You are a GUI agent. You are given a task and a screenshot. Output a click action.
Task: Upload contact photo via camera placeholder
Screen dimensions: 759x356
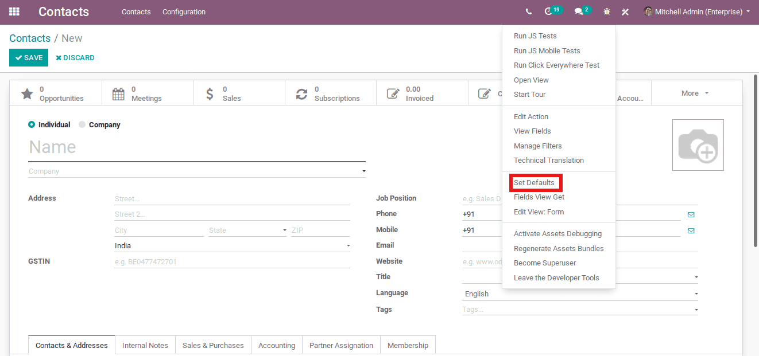pyautogui.click(x=698, y=145)
